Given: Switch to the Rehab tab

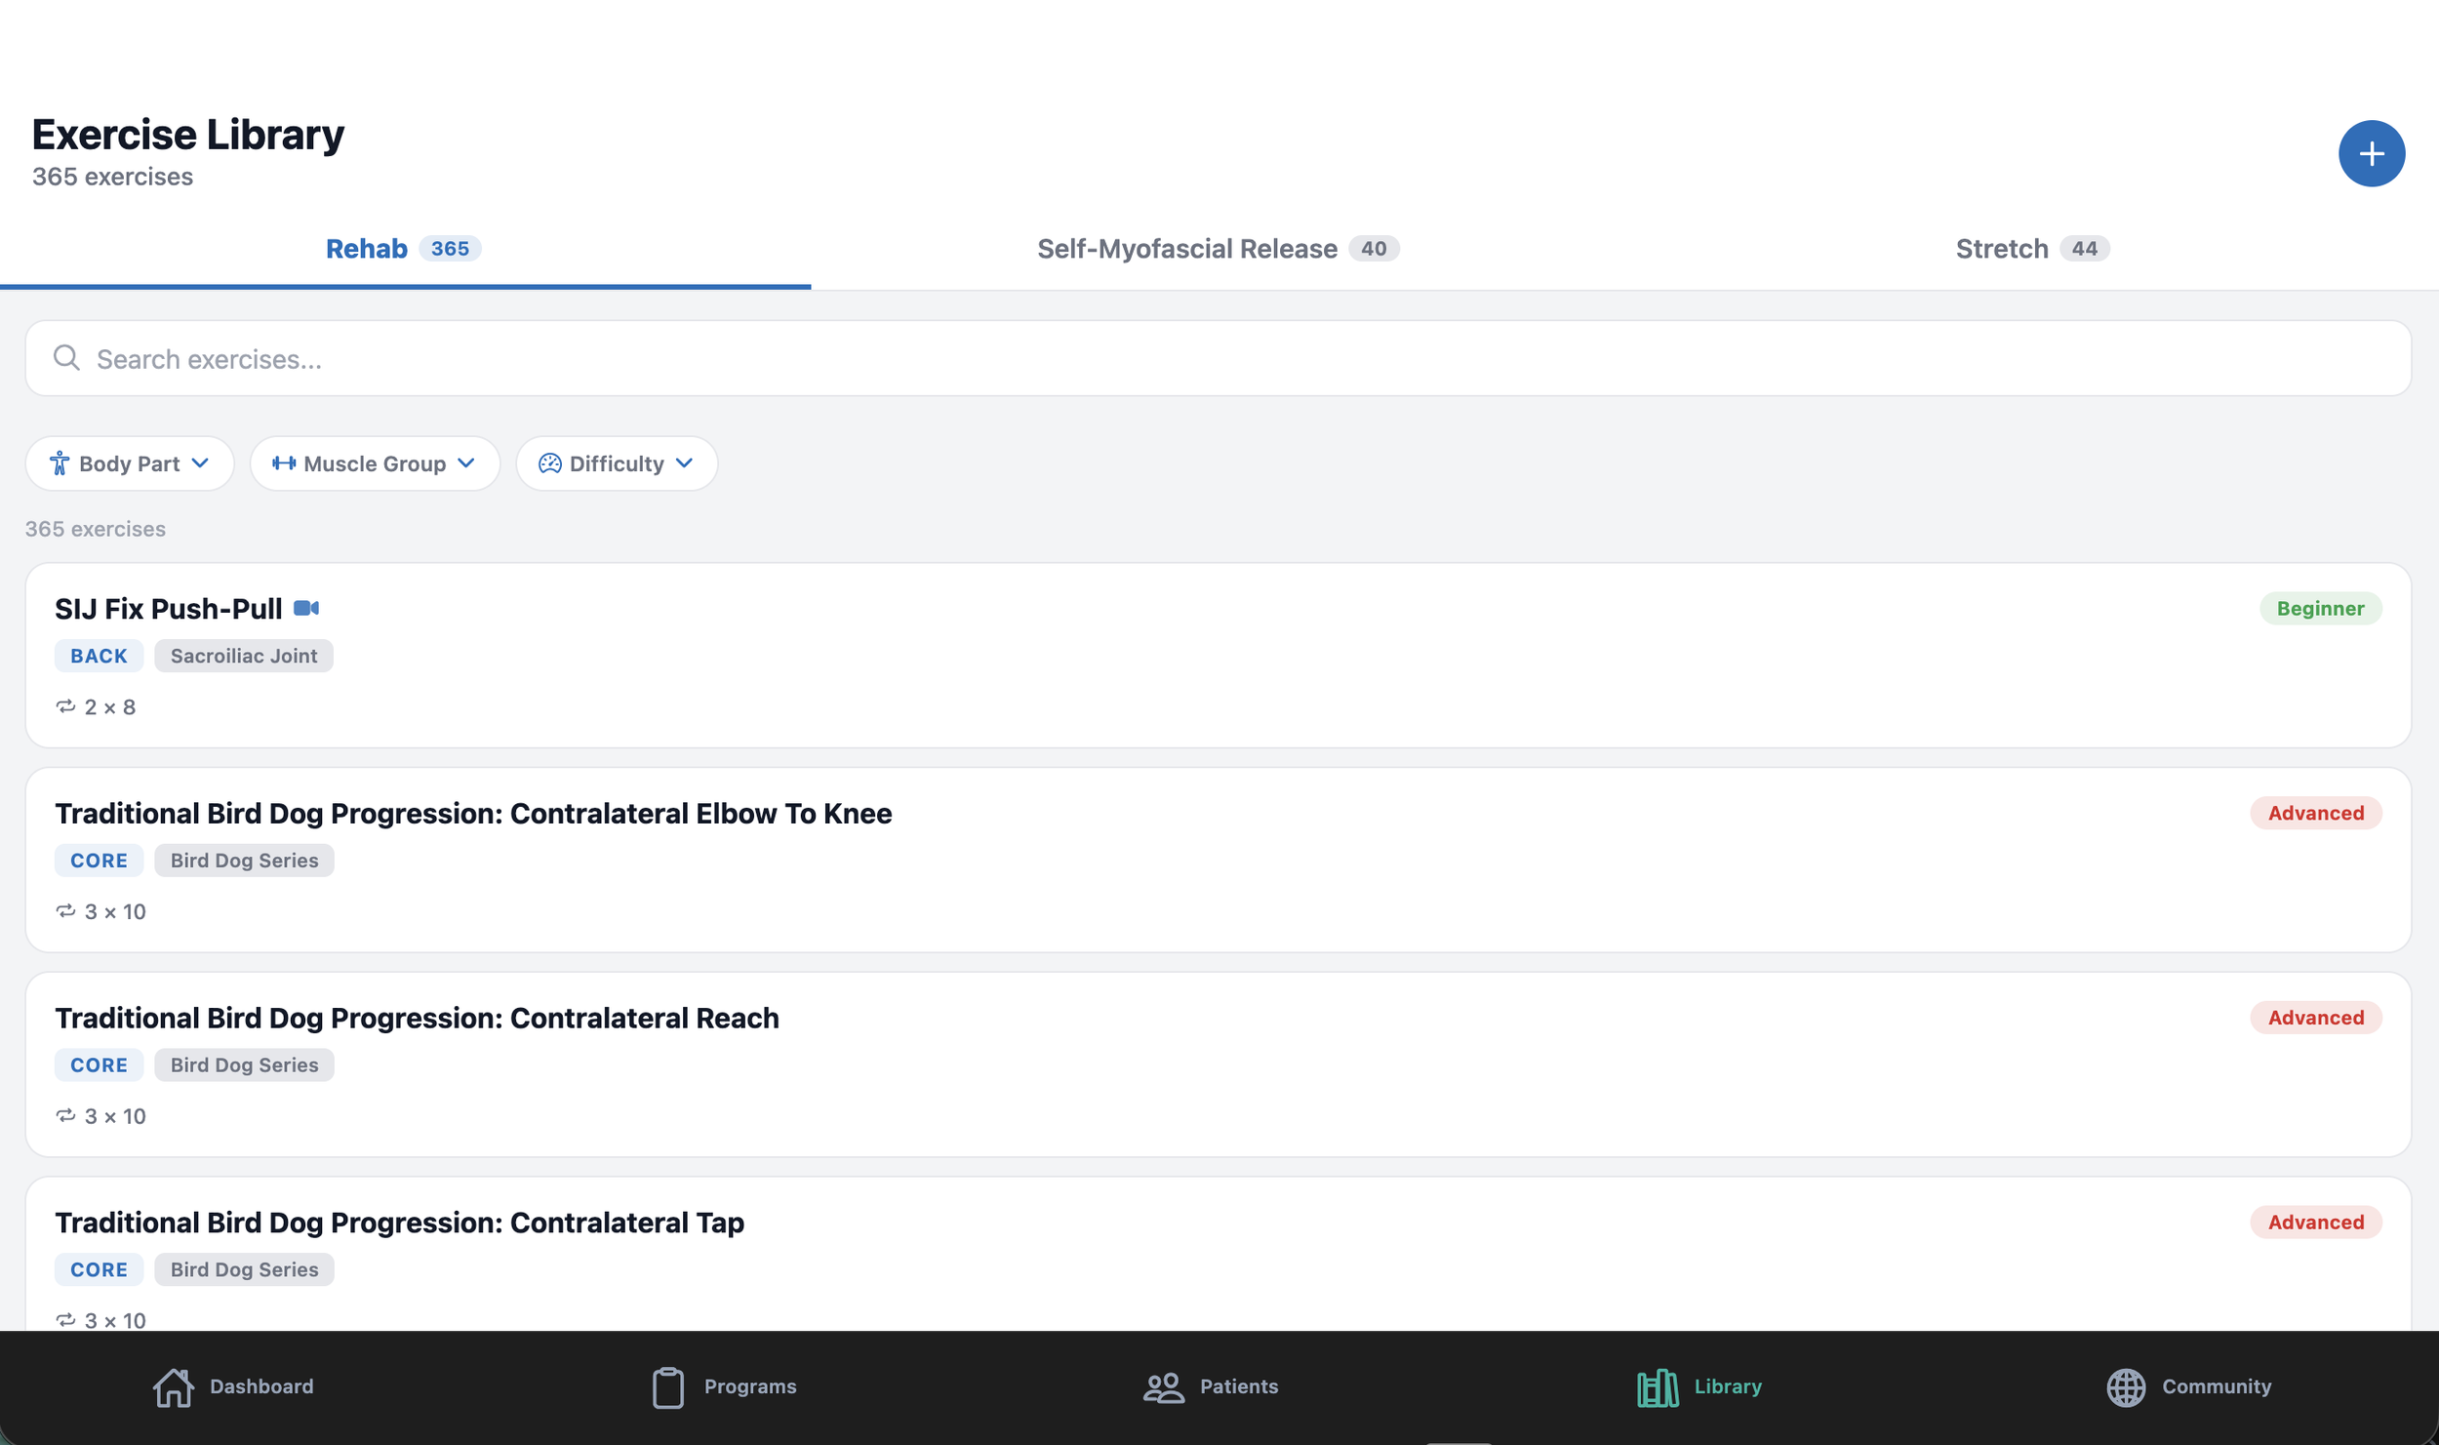Looking at the screenshot, I should coord(404,249).
